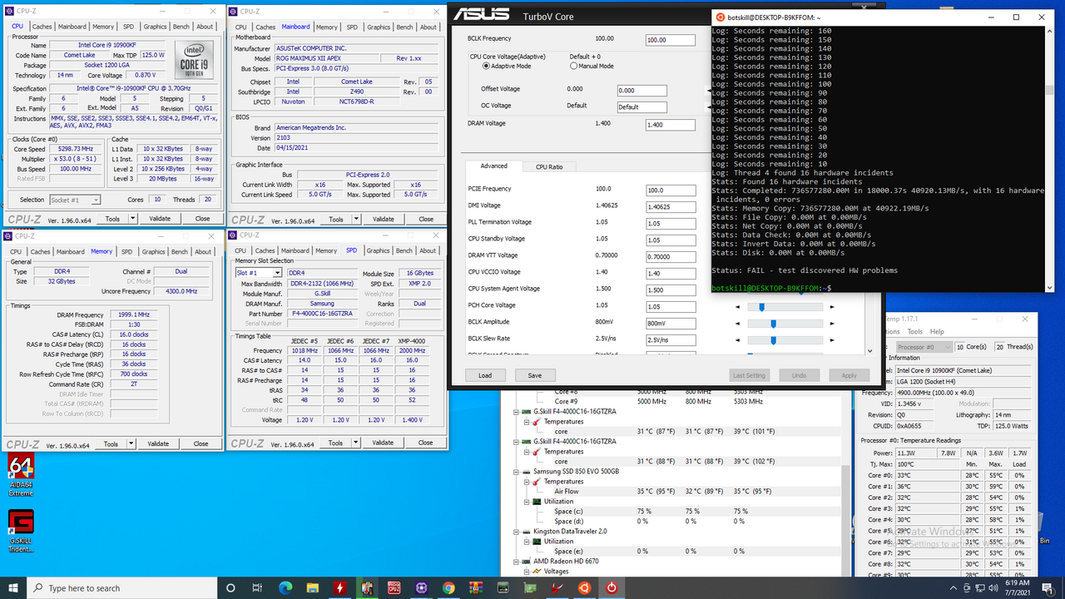Viewport: 1065px width, 599px height.
Task: Select Manual Mode radio button
Action: click(574, 66)
